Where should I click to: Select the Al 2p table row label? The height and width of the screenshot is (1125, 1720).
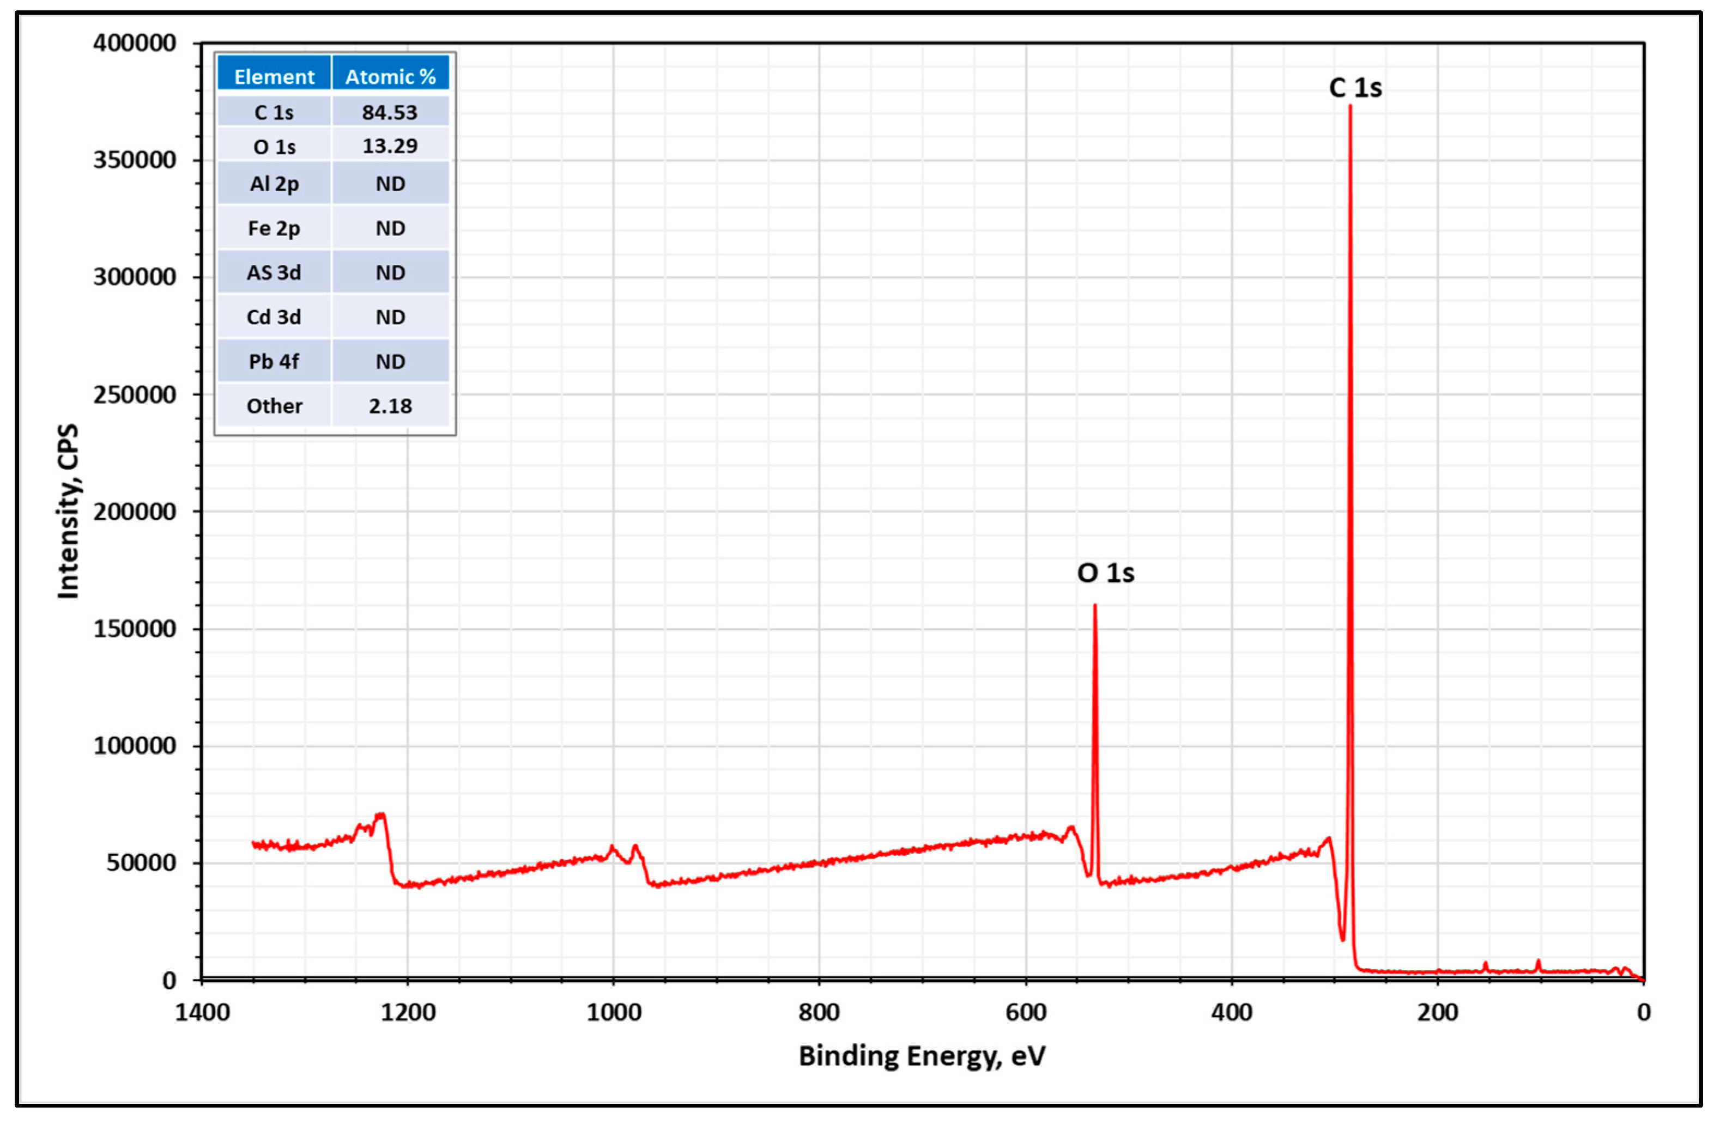pyautogui.click(x=275, y=184)
